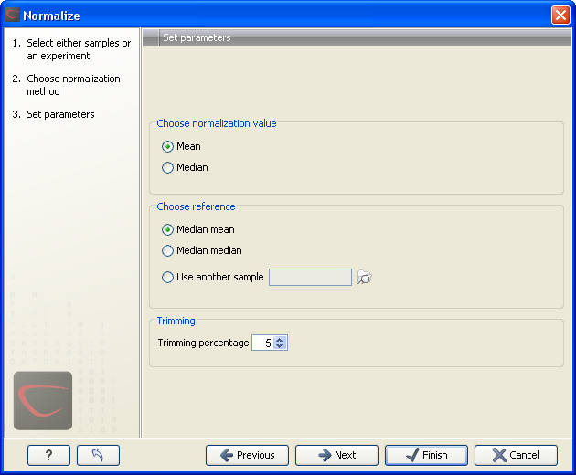Close the Normalize window
Screen dimensions: 576x475
(560, 16)
